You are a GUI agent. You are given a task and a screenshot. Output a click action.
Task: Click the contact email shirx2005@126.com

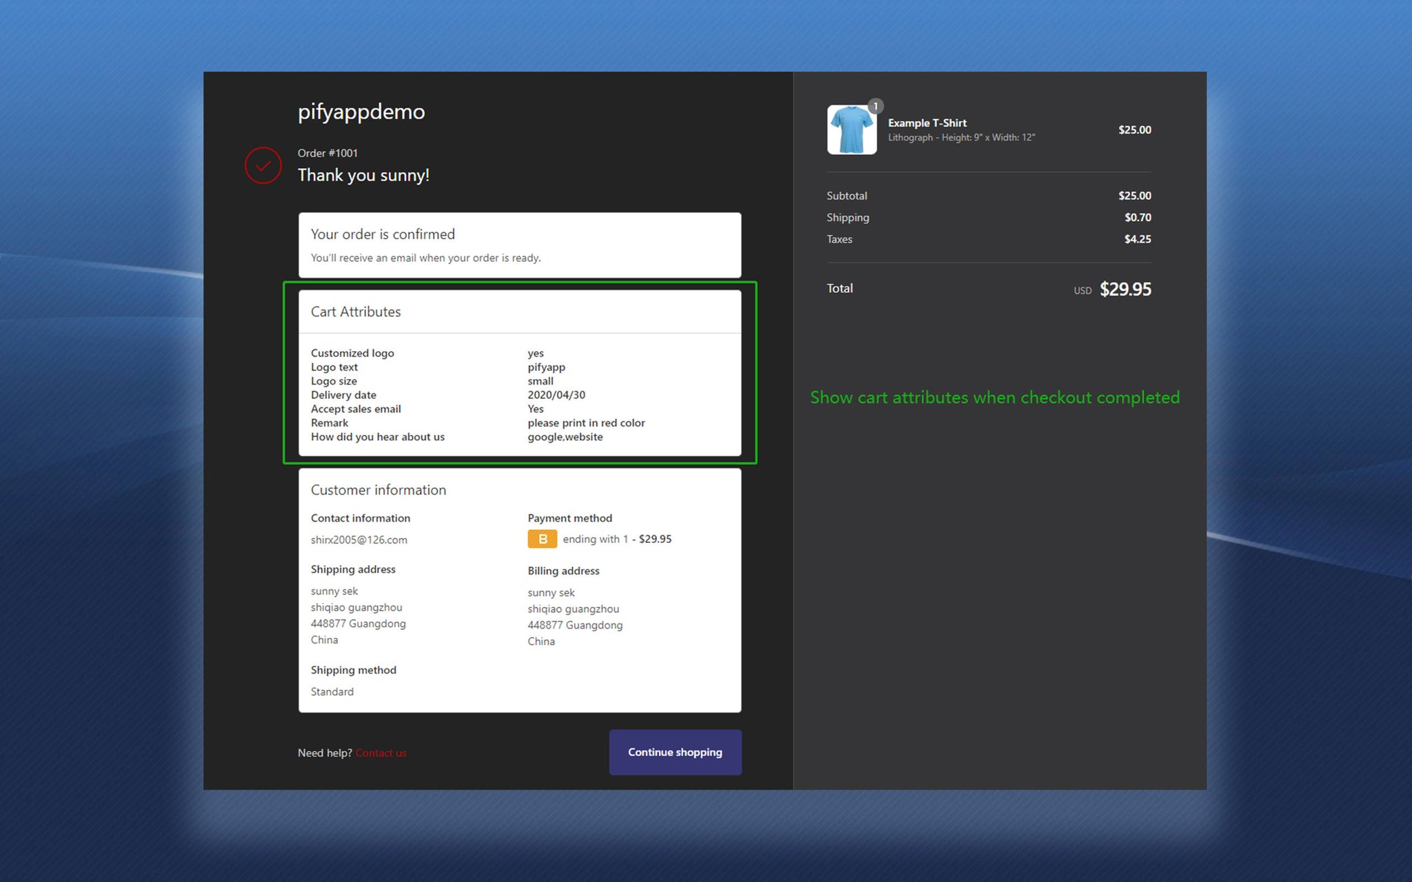pos(359,540)
